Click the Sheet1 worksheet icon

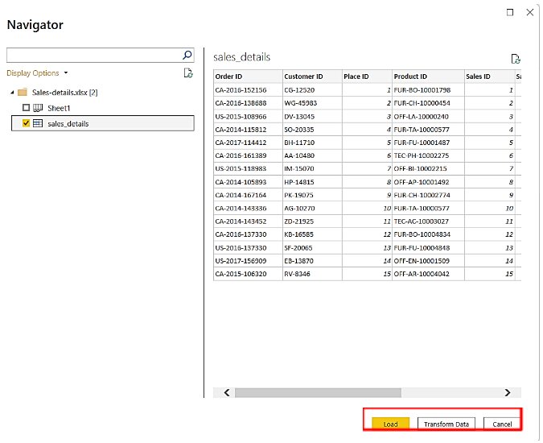coord(37,108)
